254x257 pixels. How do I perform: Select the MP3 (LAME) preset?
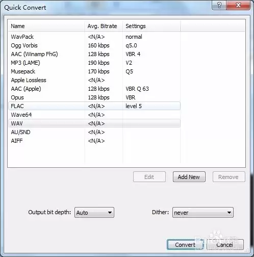pos(94,63)
